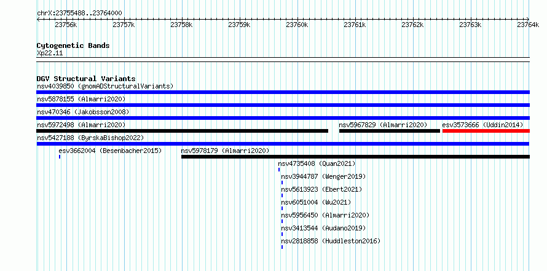Click small blue mark under nsv3413544

click(x=282, y=234)
